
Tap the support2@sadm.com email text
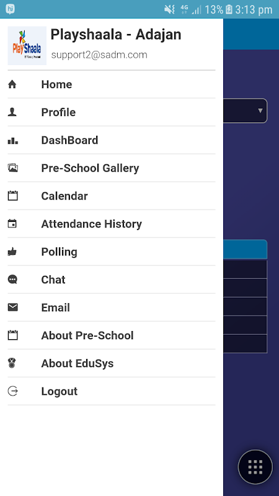coord(99,55)
